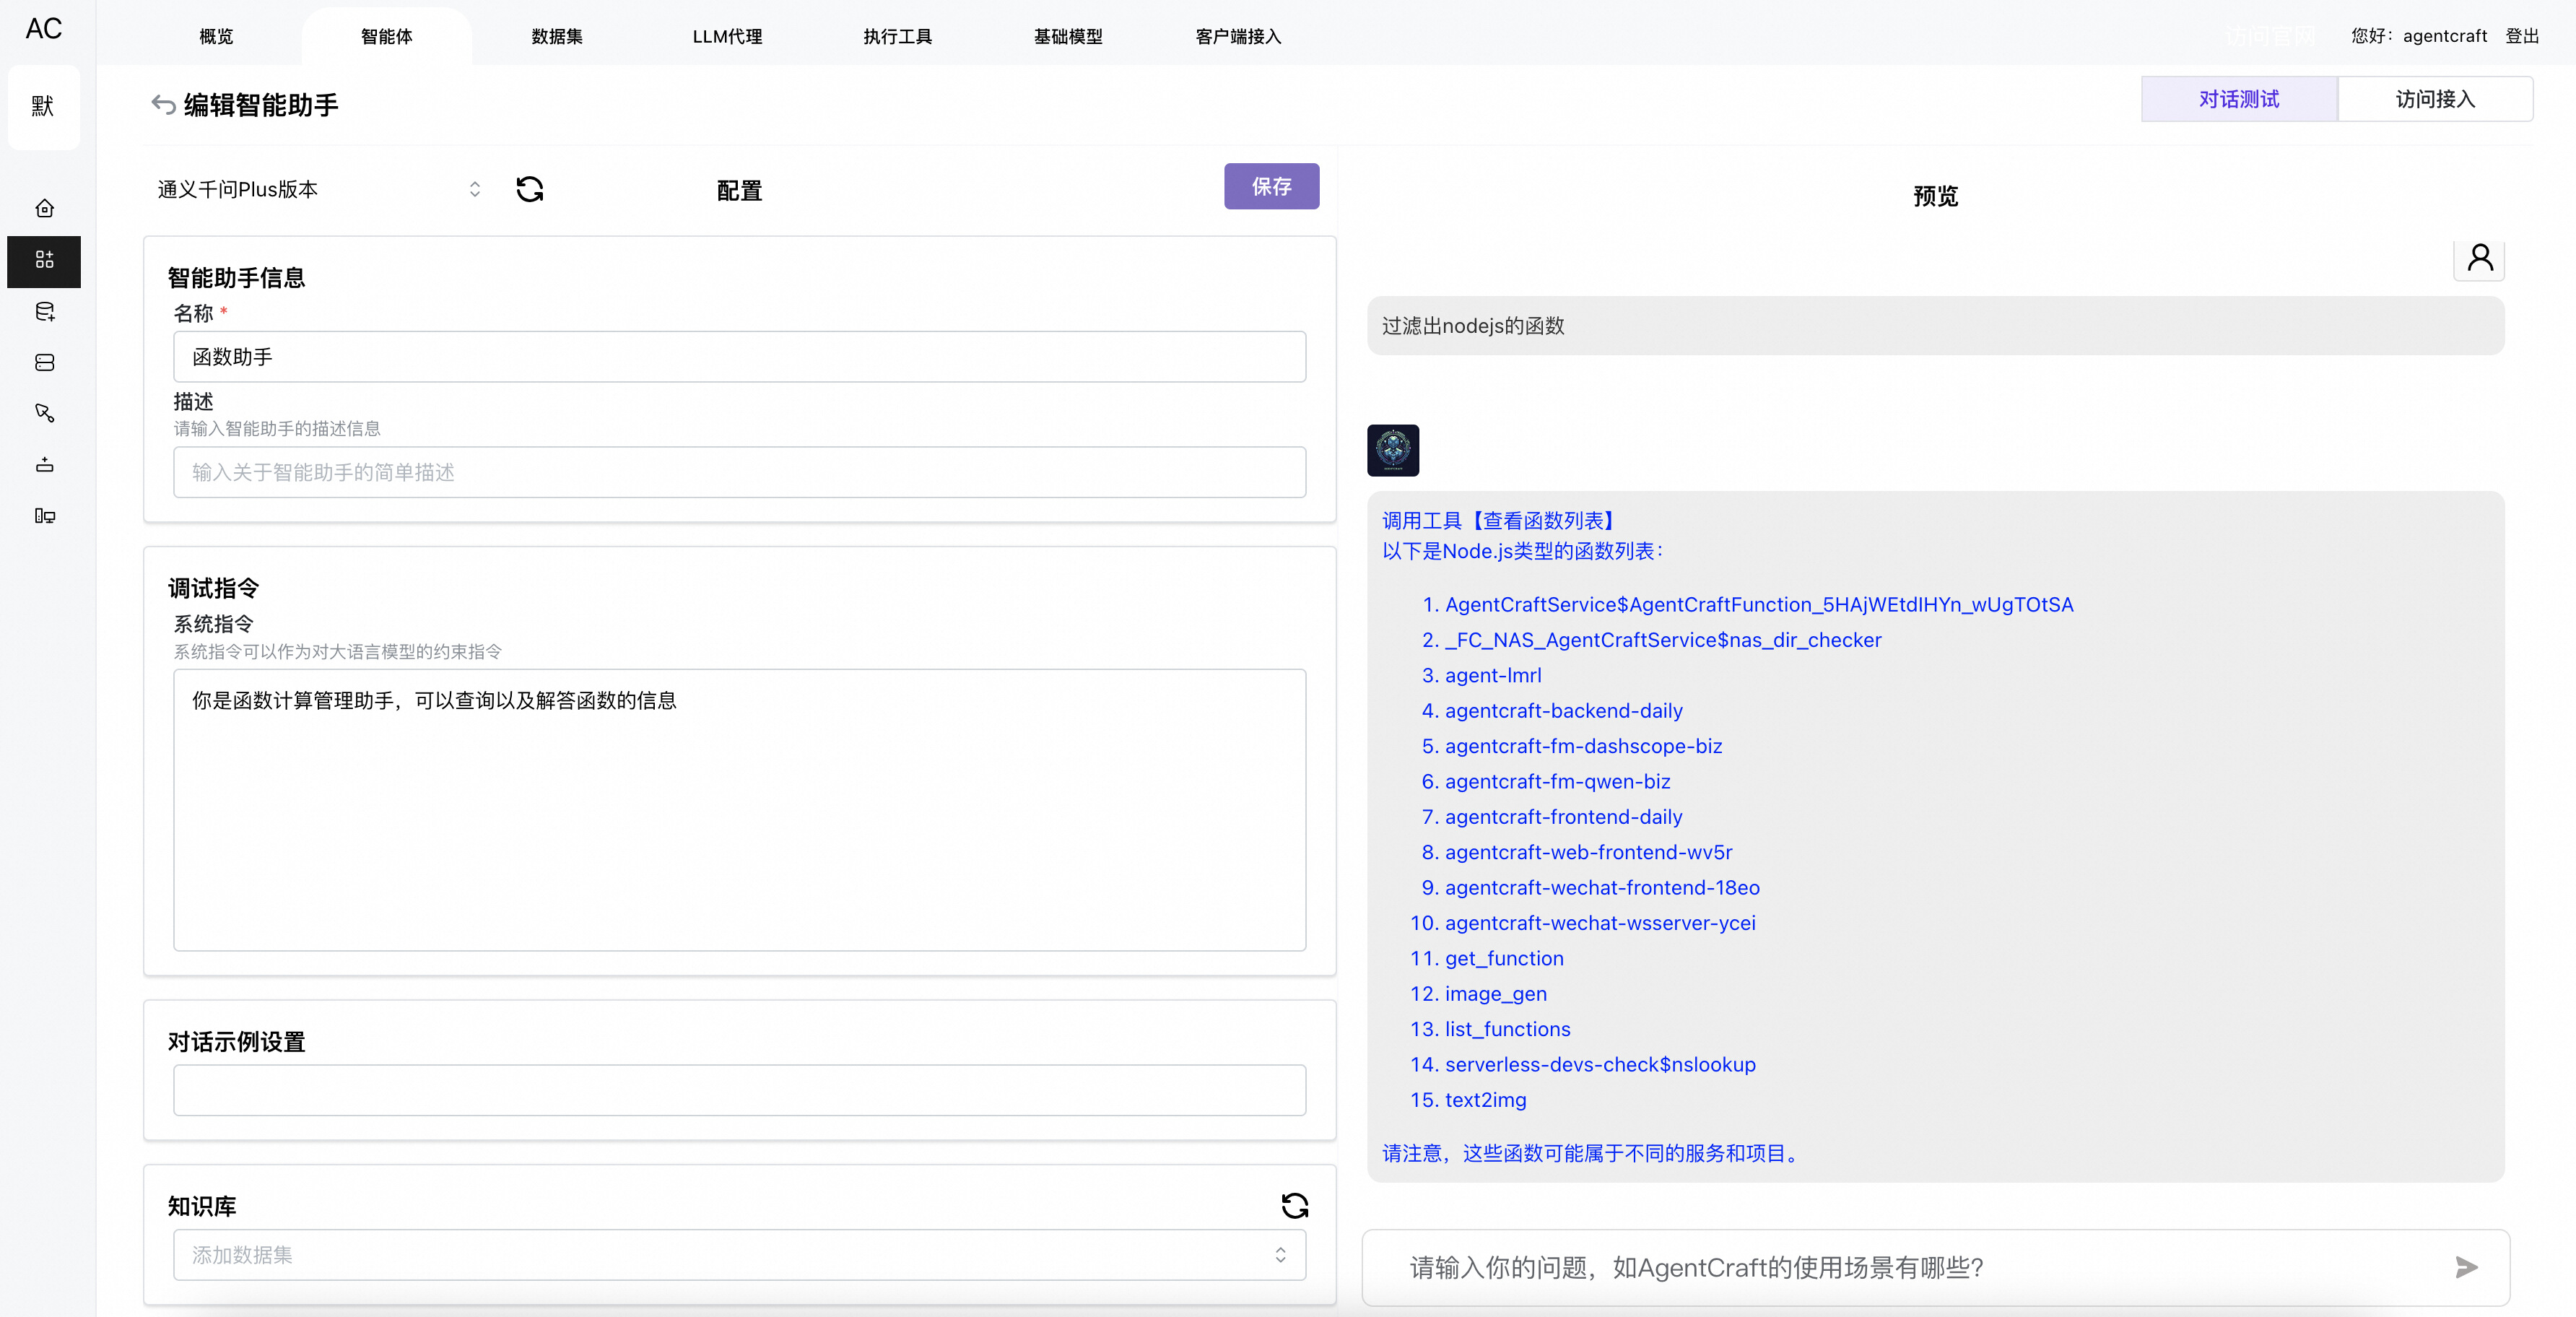Screen dimensions: 2576x1317
Task: Switch to the 访问接入 tab
Action: 2435,99
